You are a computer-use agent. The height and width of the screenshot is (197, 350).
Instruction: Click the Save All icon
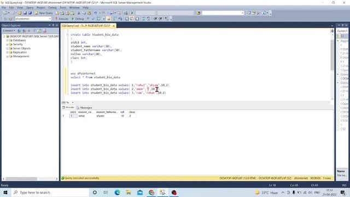[x=30, y=13]
